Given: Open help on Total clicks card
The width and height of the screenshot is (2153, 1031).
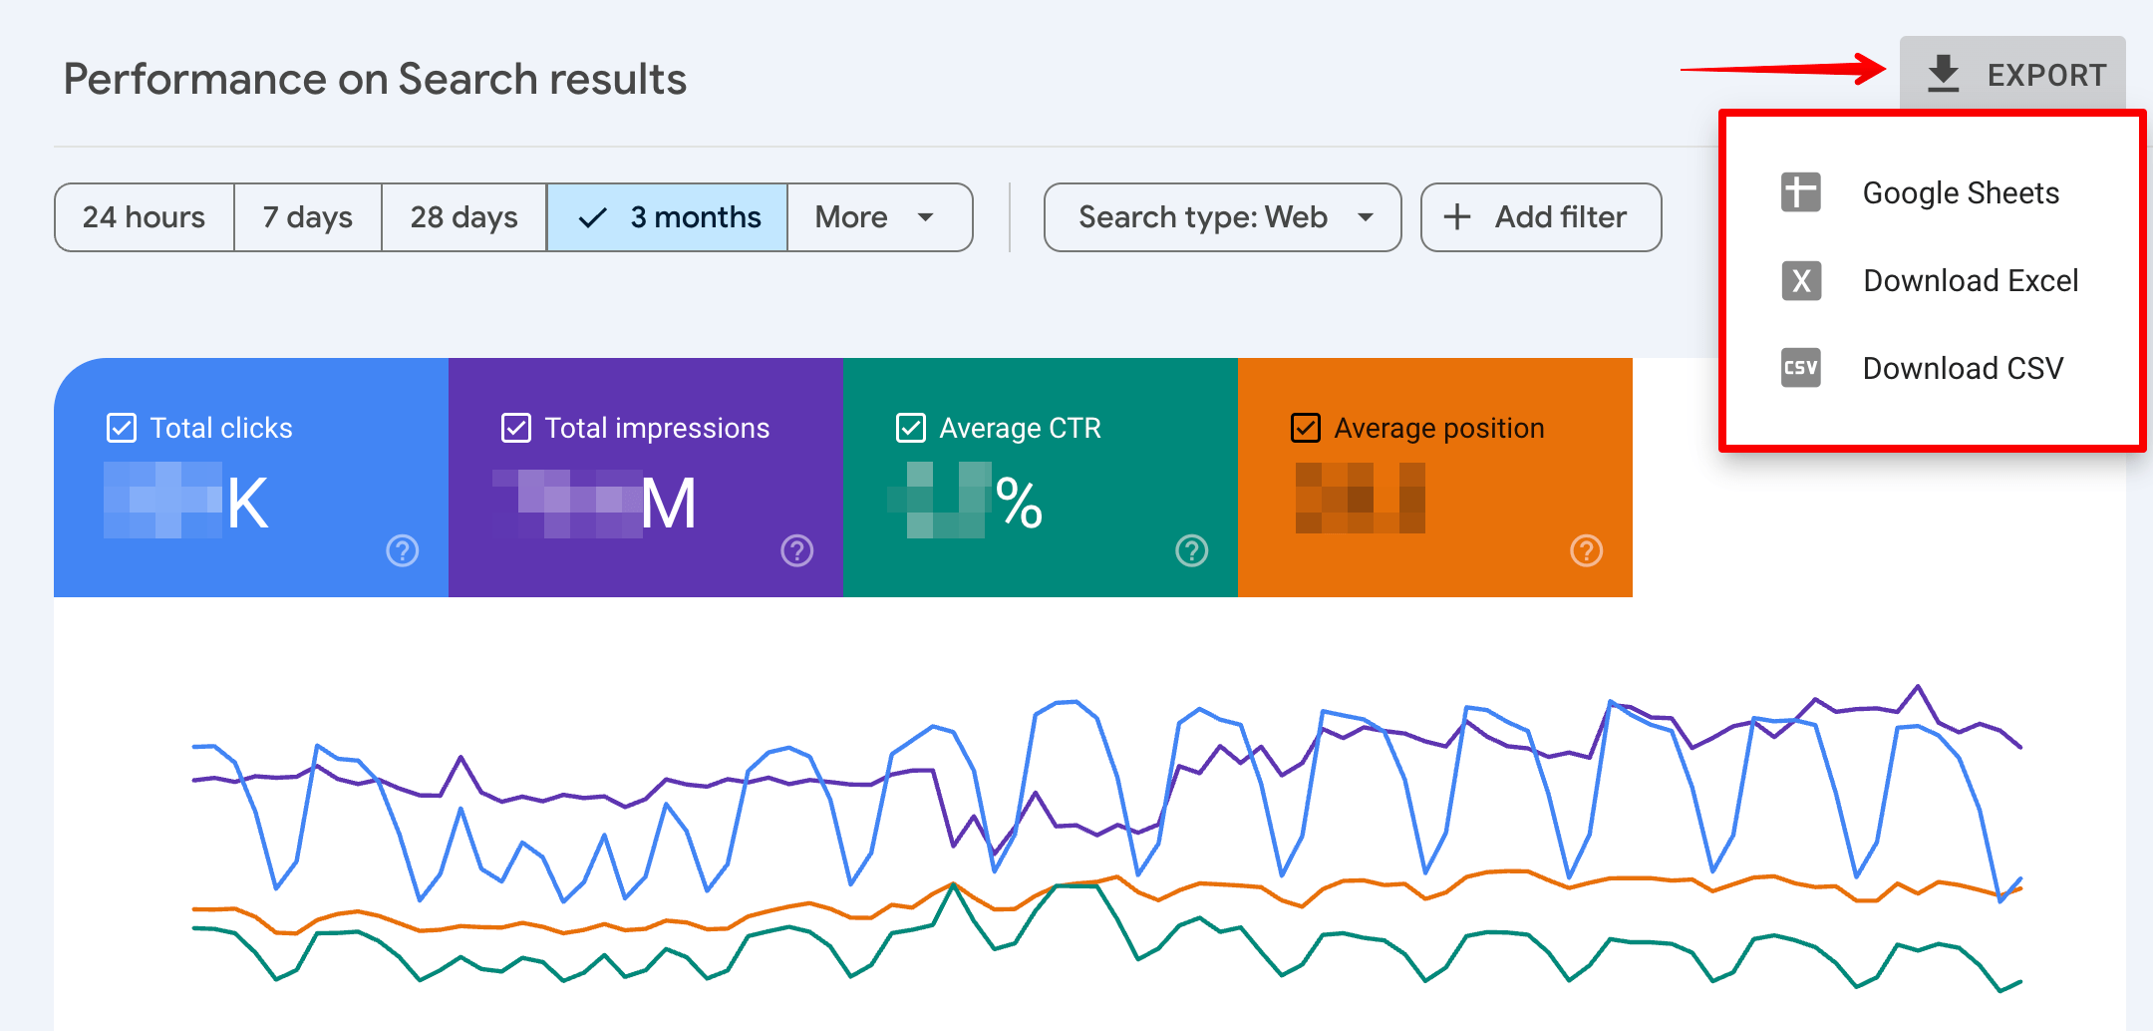Looking at the screenshot, I should 402,550.
